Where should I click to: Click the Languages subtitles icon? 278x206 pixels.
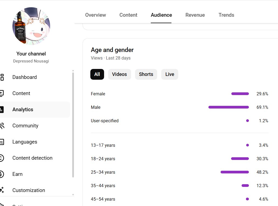click(2, 142)
